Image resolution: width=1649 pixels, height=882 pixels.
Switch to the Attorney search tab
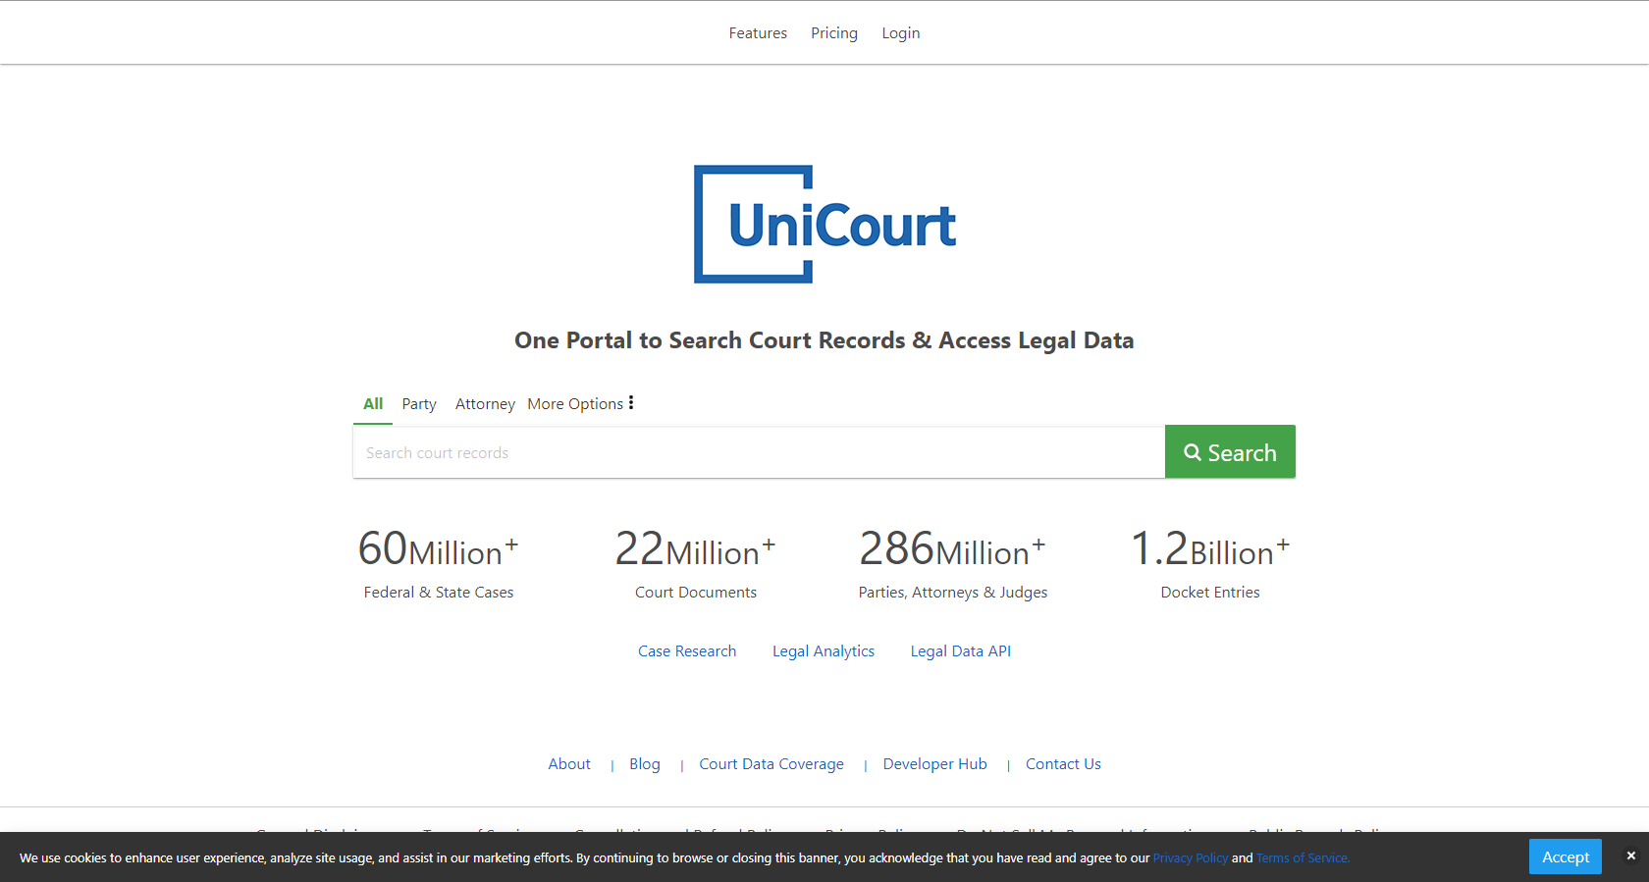coord(485,404)
